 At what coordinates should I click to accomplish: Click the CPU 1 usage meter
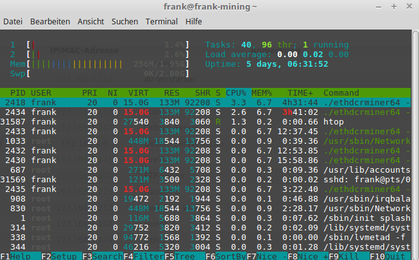coord(99,45)
